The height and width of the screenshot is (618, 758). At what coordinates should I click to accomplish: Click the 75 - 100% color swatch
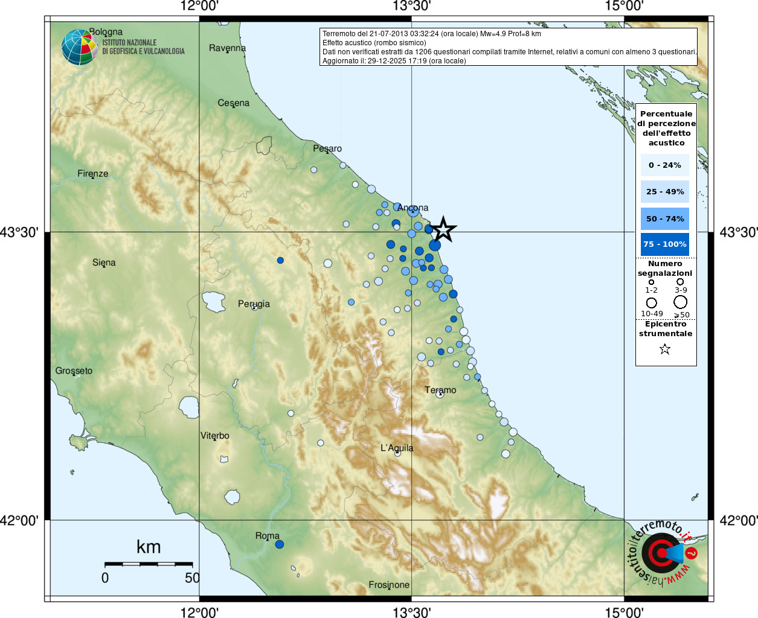click(665, 244)
